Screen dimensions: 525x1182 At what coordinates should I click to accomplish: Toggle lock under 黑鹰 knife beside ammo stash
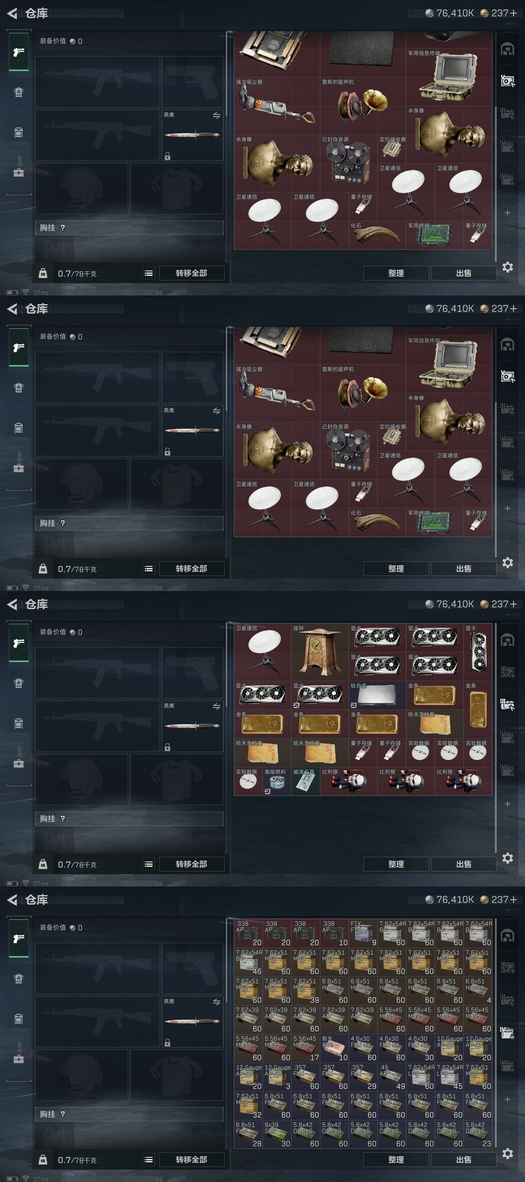click(x=167, y=1042)
